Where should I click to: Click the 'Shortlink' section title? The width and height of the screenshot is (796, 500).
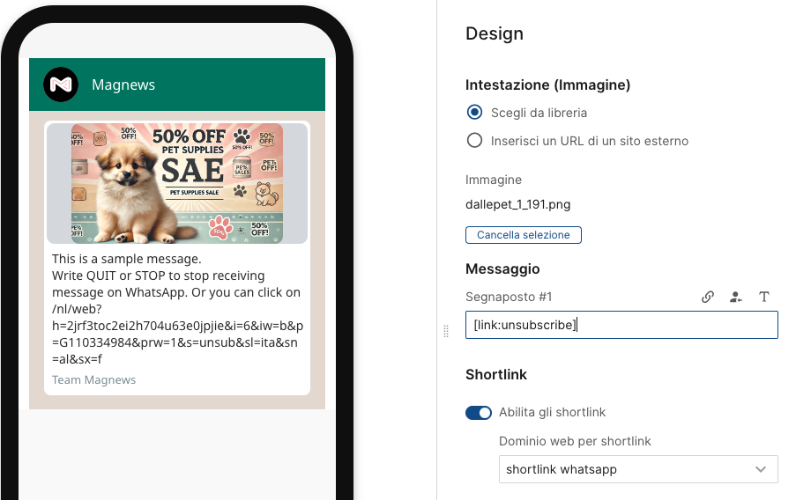click(496, 375)
